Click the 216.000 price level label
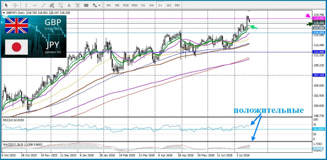The width and height of the screenshot is (327, 160). click(319, 33)
